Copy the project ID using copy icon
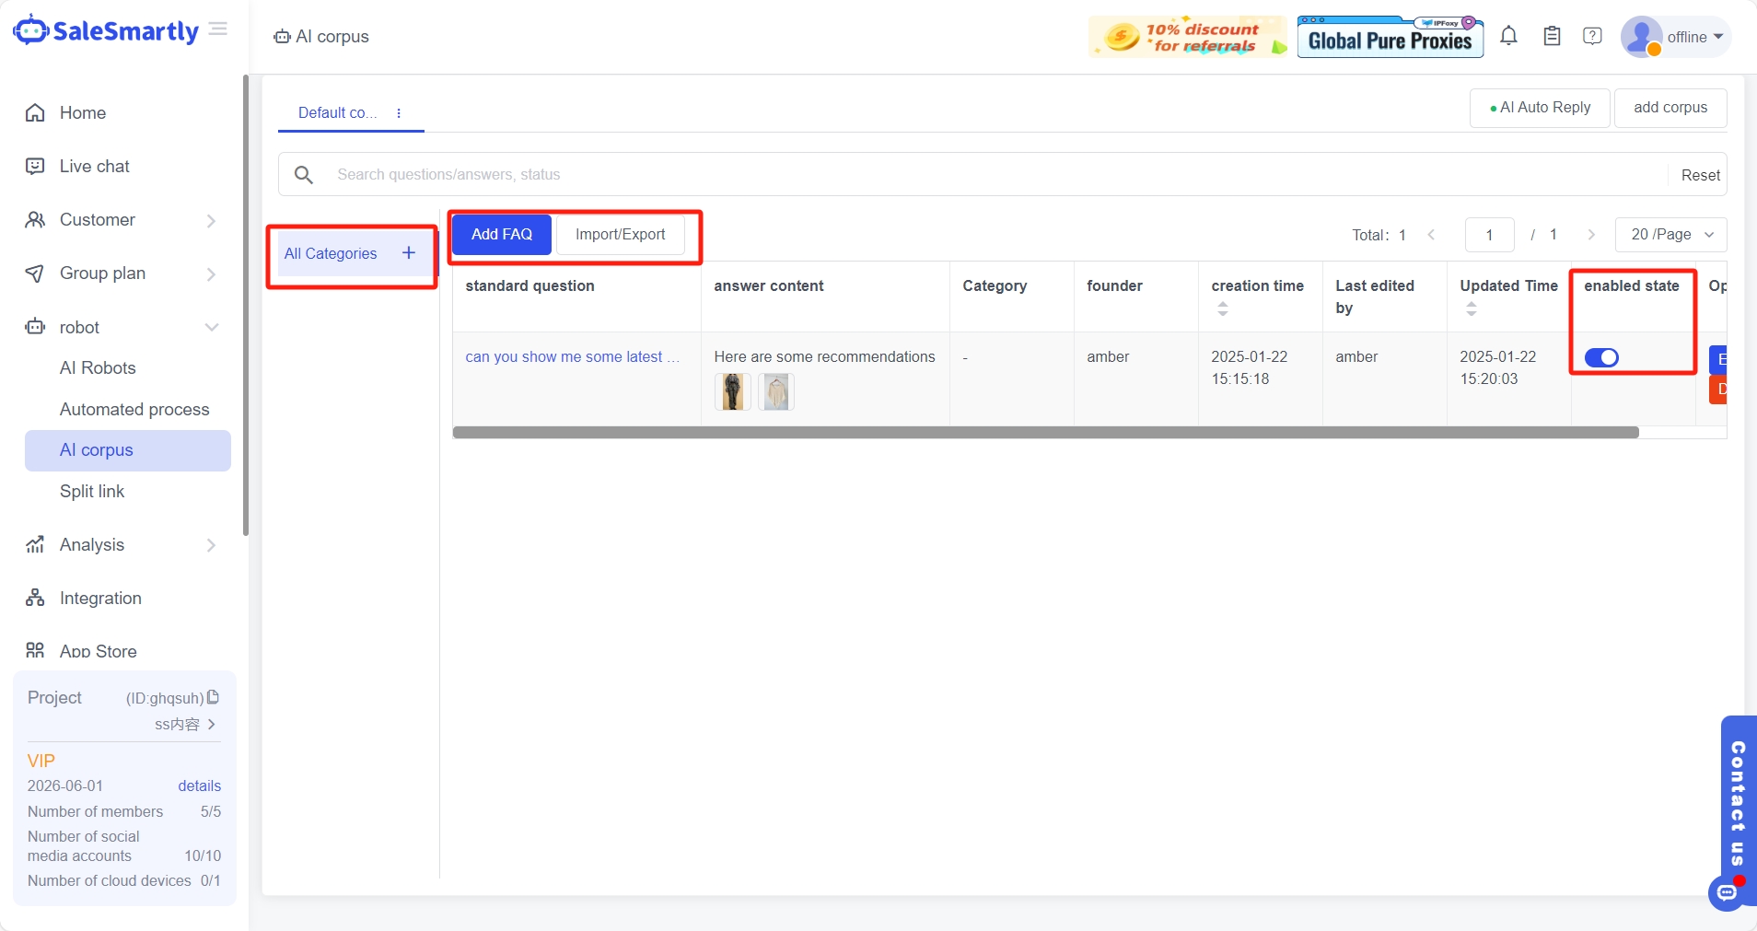This screenshot has height=931, width=1757. click(x=214, y=697)
